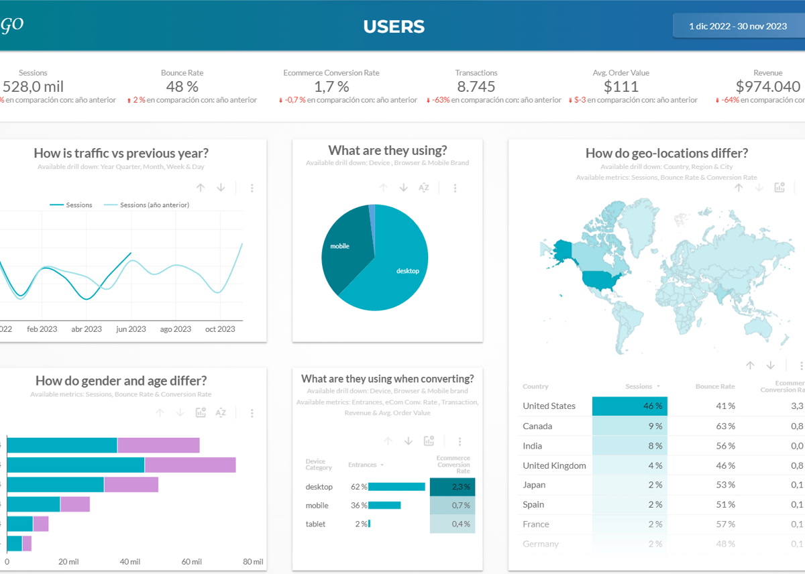Drill up in the traffic vs previous year chart
The width and height of the screenshot is (805, 574).
201,188
